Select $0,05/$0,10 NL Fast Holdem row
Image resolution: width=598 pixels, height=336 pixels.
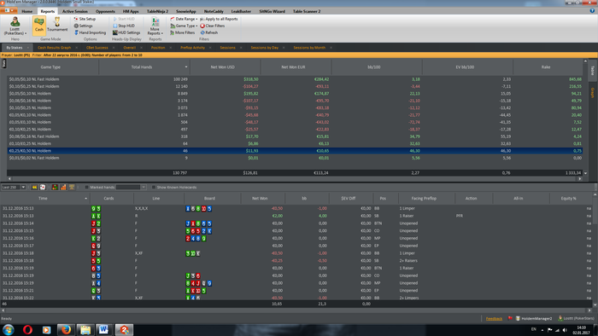tap(295, 79)
